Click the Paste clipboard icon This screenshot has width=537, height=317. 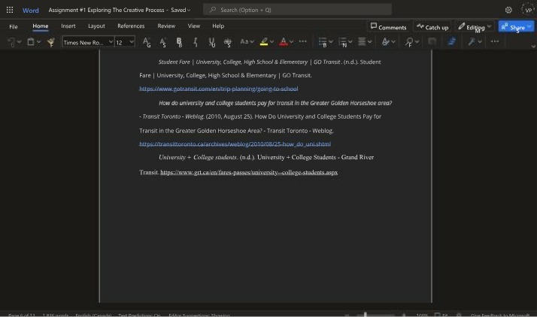click(x=31, y=42)
